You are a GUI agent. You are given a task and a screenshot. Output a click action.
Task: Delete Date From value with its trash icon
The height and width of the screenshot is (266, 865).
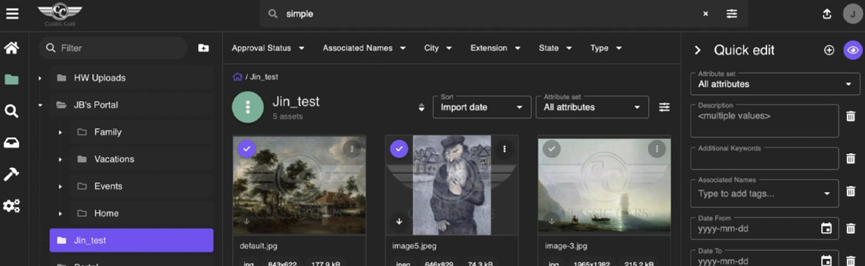coord(851,229)
